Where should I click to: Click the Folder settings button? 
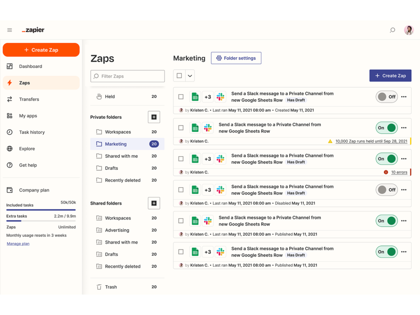[236, 58]
